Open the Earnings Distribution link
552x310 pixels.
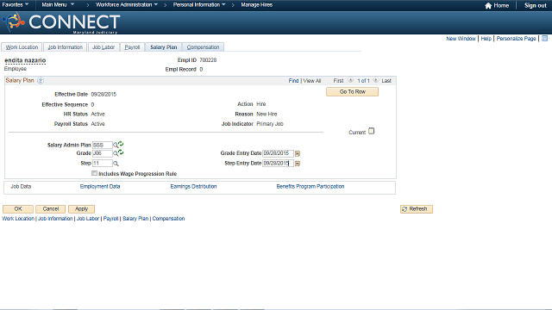tap(193, 187)
